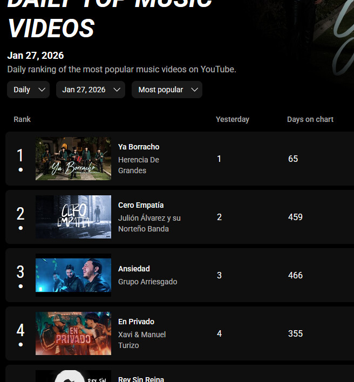The width and height of the screenshot is (354, 382).
Task: Click the Cero Empatía song title
Action: (x=141, y=205)
